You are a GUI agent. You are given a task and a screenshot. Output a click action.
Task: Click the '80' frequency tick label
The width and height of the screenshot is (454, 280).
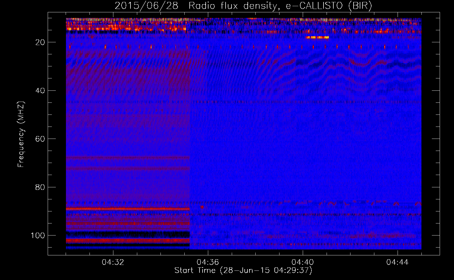pyautogui.click(x=40, y=187)
